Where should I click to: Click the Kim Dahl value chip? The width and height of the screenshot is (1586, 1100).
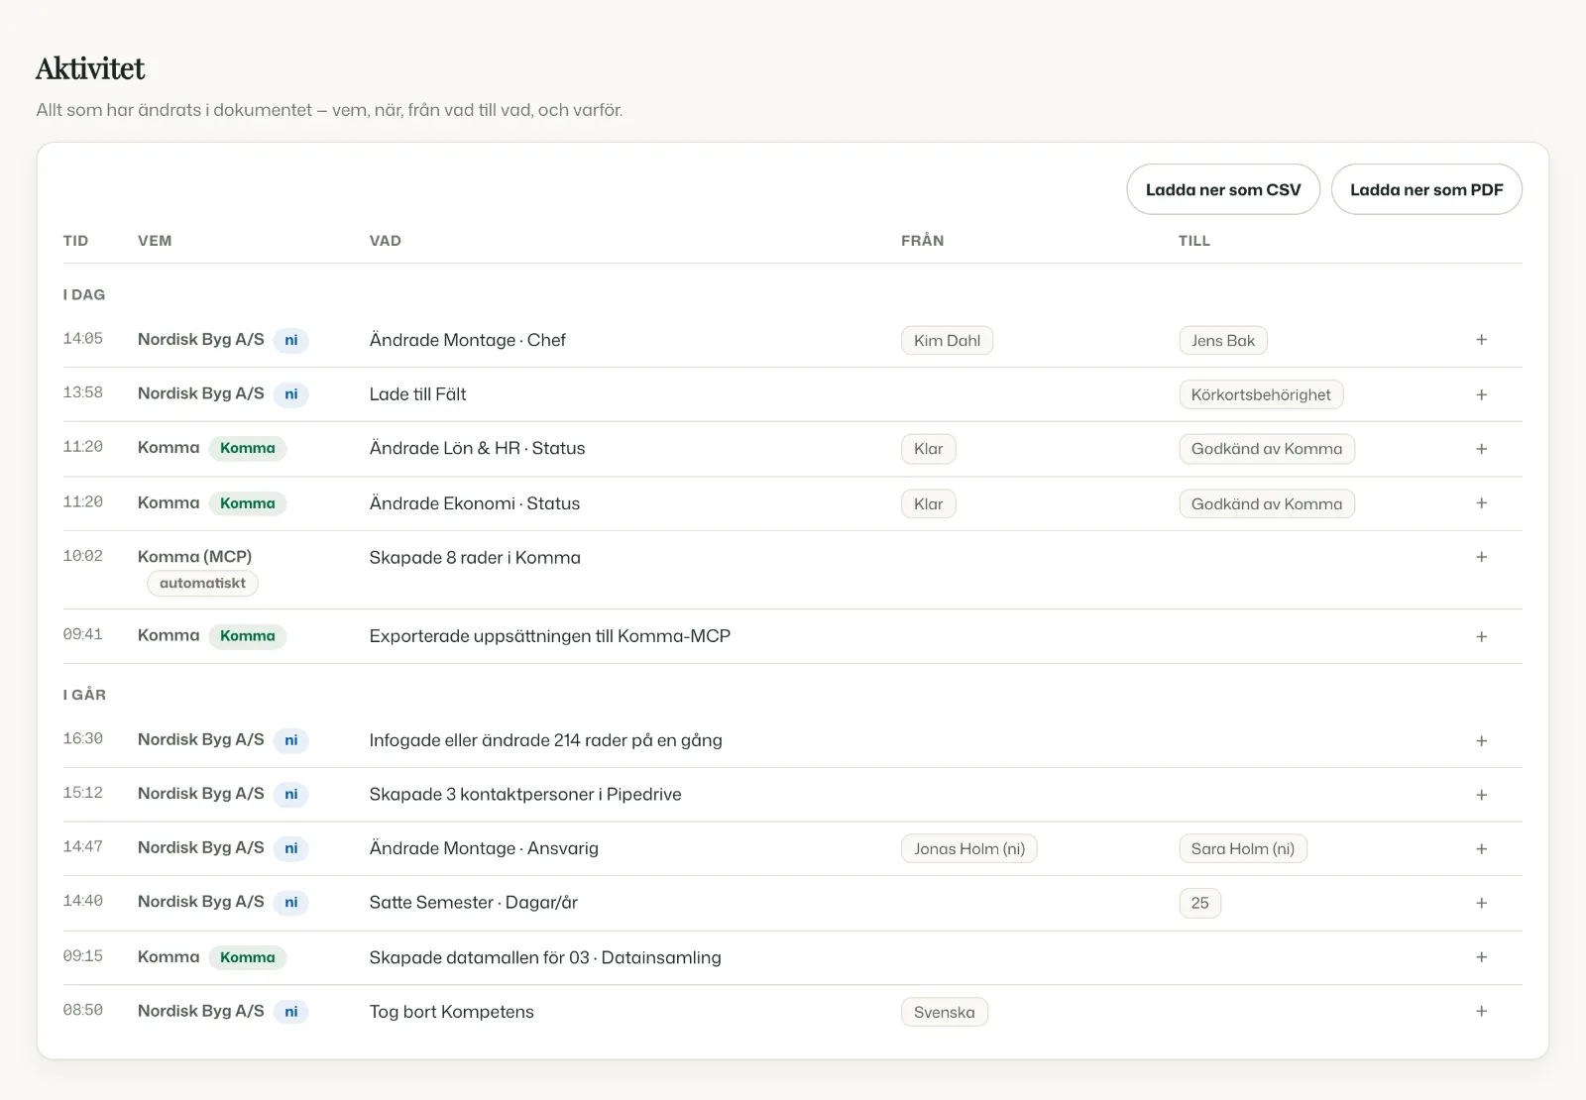[x=947, y=341]
